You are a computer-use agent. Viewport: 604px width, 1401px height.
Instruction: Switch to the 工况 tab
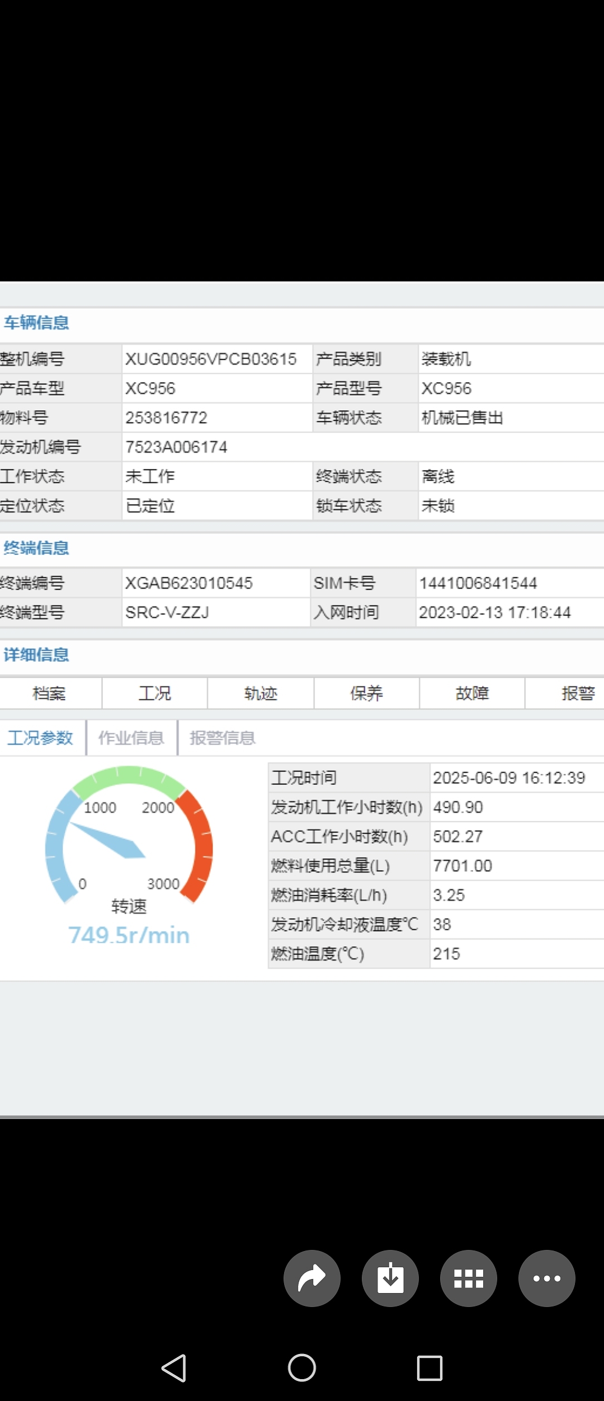point(155,693)
